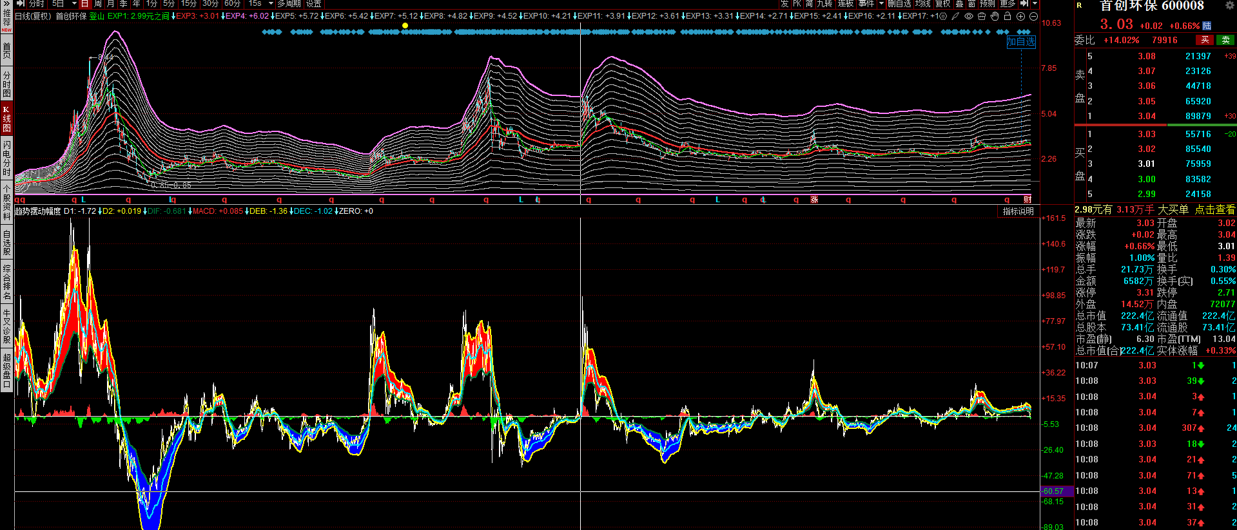Toggle the 复权 price adjustment option
Screen dimensions: 1237x530
942,4
